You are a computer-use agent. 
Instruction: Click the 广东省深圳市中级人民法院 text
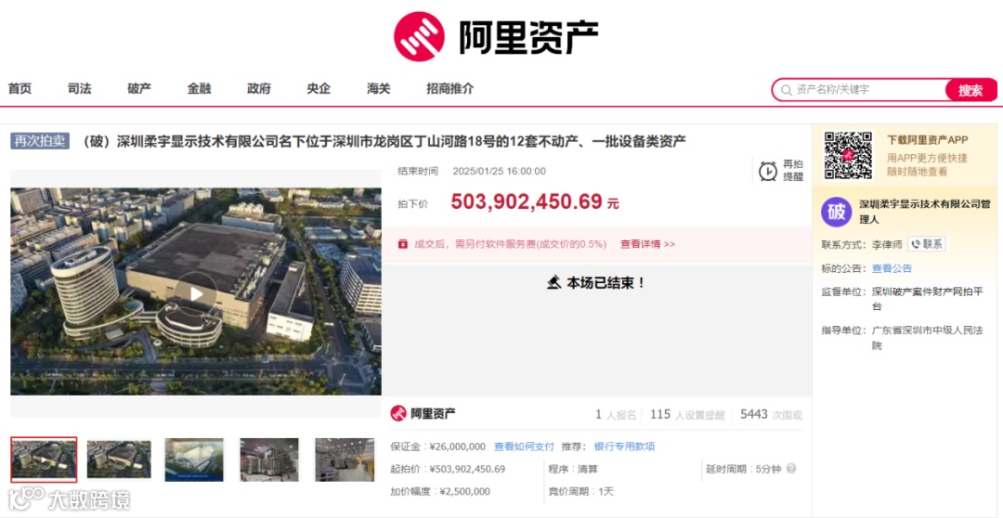(928, 338)
